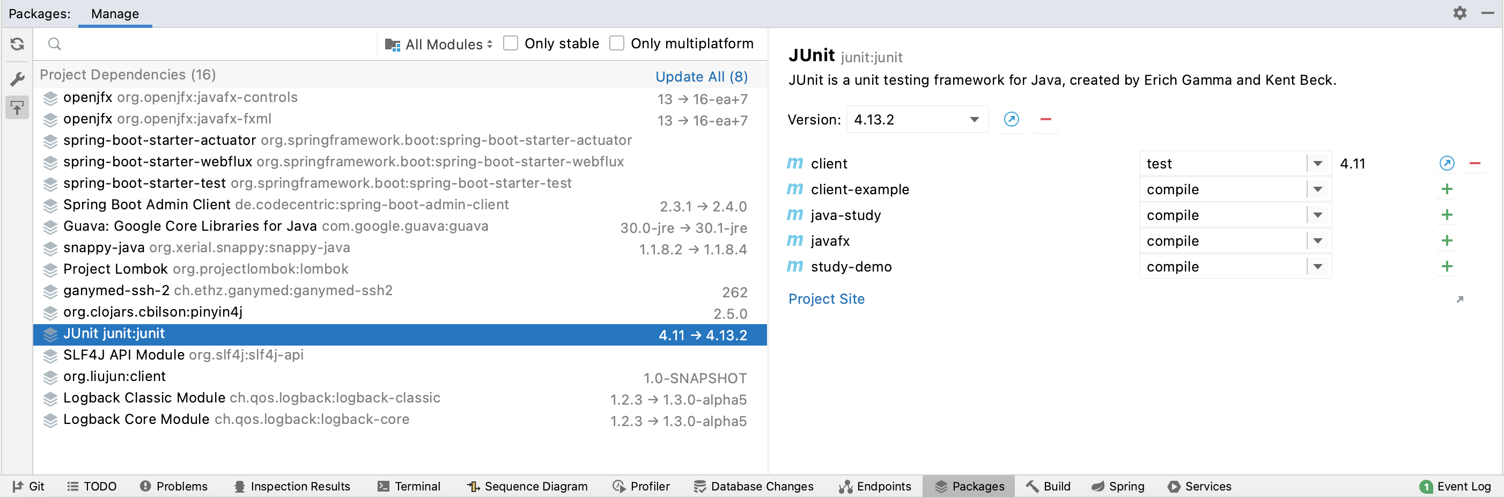Select openjfx javafx-fxml dependency
Viewport: 1504px width, 498px height.
point(400,120)
